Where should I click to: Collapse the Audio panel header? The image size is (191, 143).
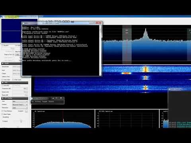click(x=11, y=64)
